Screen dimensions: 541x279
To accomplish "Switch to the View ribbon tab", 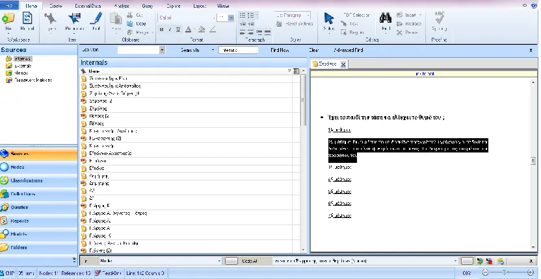I will point(223,6).
